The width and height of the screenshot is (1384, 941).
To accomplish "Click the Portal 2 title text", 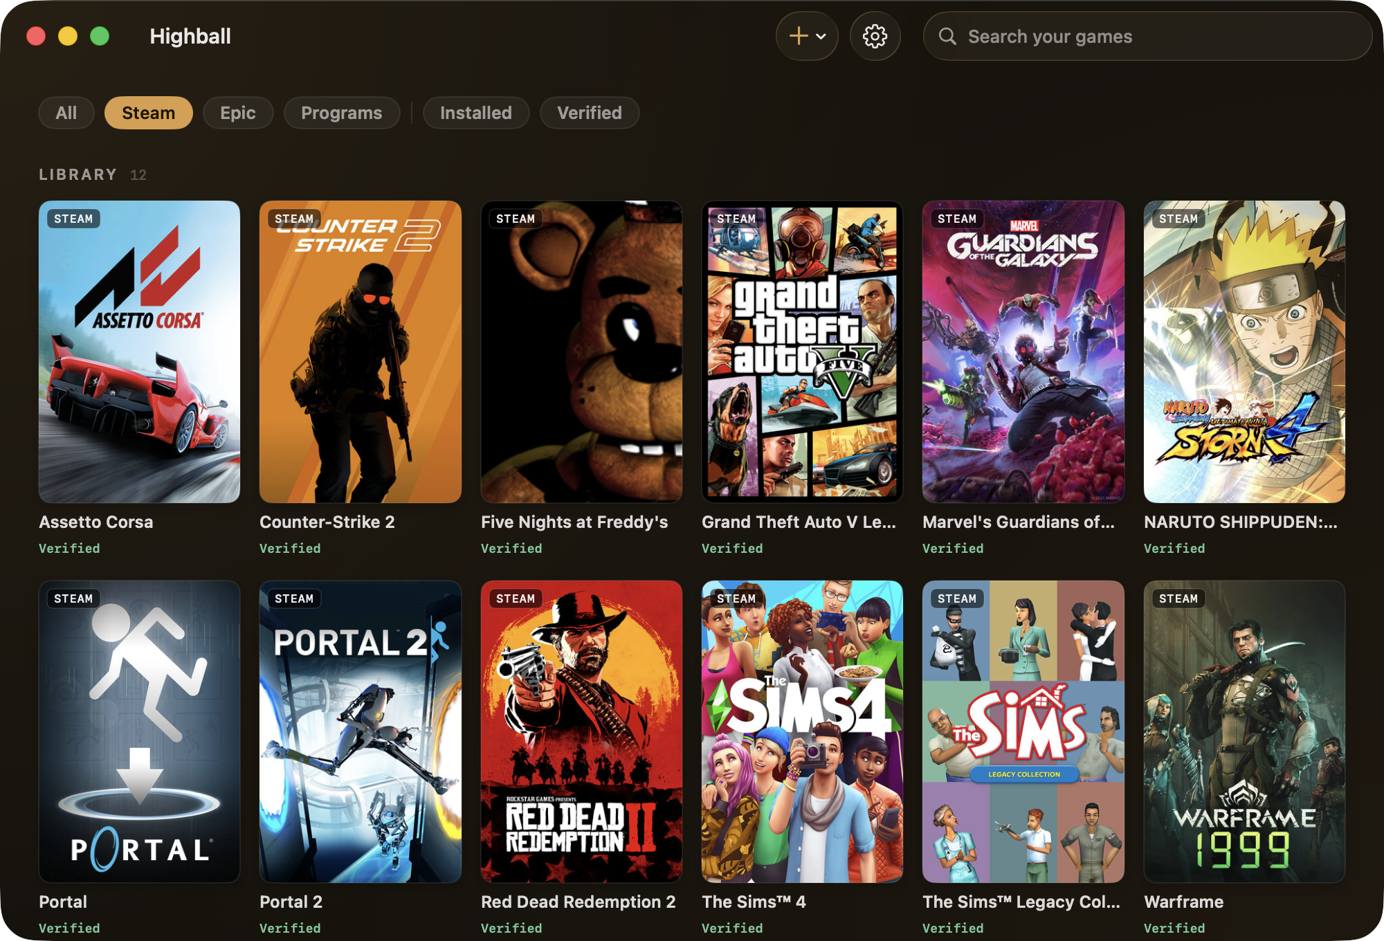I will [291, 902].
